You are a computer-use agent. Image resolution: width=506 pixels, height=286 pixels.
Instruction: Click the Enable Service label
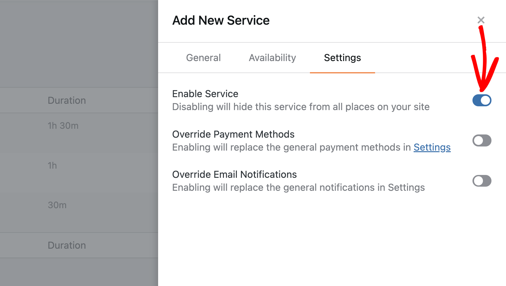(x=205, y=94)
